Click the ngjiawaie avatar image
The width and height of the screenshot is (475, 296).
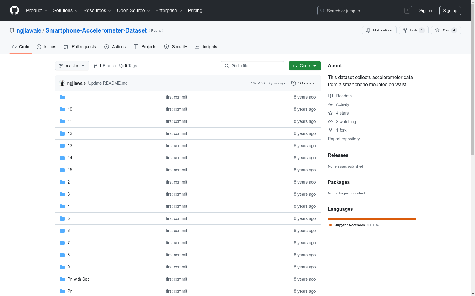click(62, 83)
